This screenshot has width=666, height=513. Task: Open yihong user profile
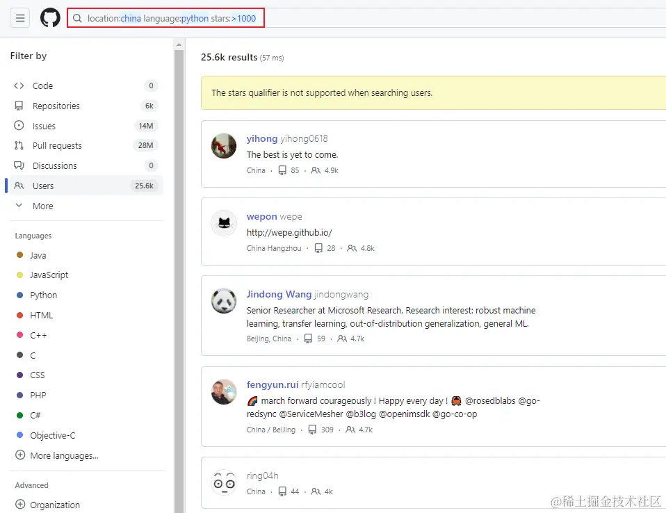(262, 138)
